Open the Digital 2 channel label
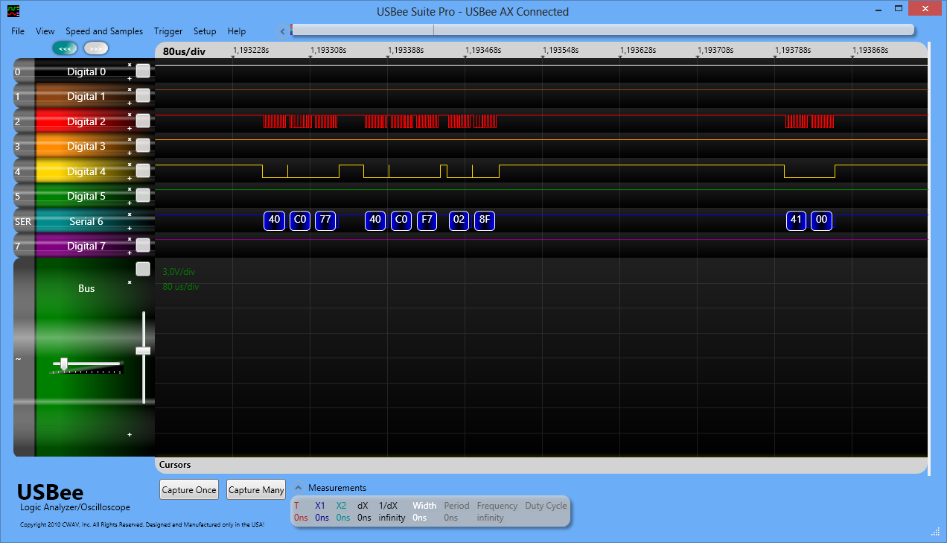Image resolution: width=947 pixels, height=543 pixels. pos(86,121)
